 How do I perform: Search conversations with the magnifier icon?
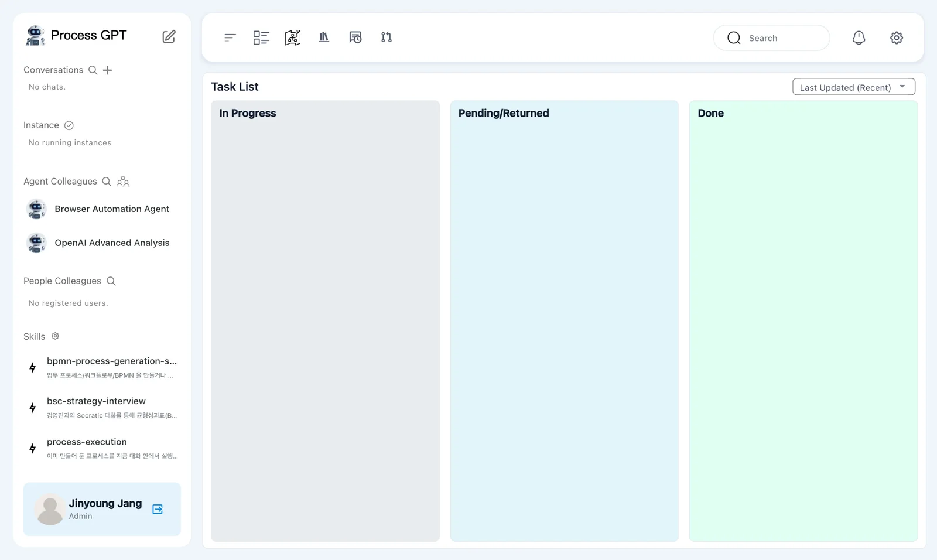click(93, 70)
